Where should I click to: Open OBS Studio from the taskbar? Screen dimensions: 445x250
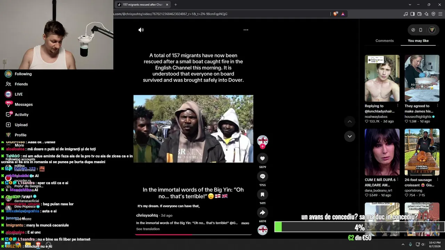(49, 244)
